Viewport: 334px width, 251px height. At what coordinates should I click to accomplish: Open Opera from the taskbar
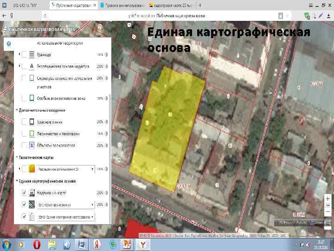coord(37,245)
